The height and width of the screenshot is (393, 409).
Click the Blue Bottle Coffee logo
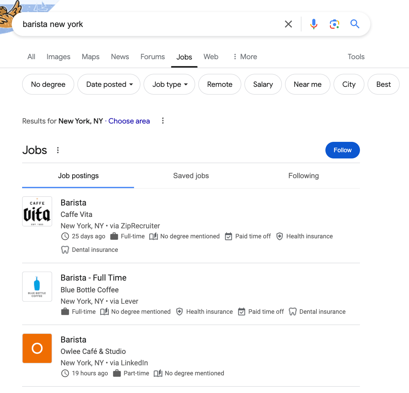pyautogui.click(x=37, y=287)
